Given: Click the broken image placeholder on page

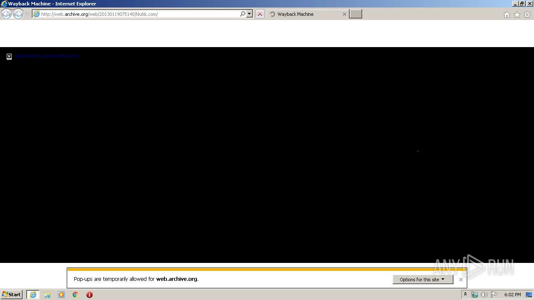Looking at the screenshot, I should tap(9, 56).
